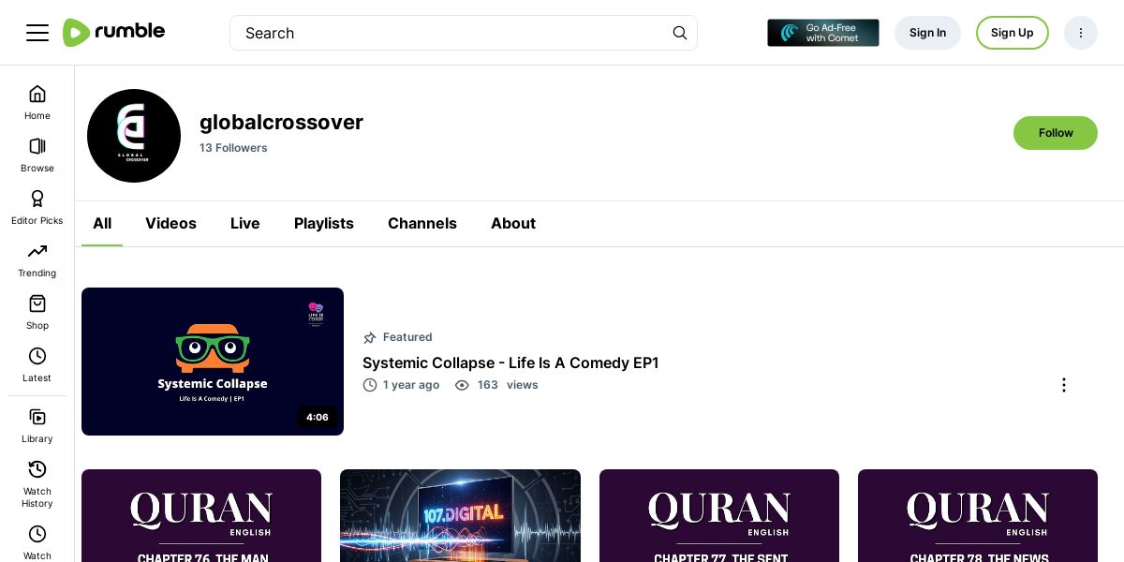
Task: Open featured video three-dot options menu
Action: pyautogui.click(x=1063, y=385)
